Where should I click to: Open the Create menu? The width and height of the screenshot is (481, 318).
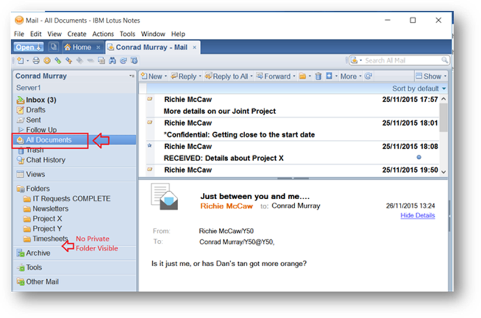tap(76, 34)
